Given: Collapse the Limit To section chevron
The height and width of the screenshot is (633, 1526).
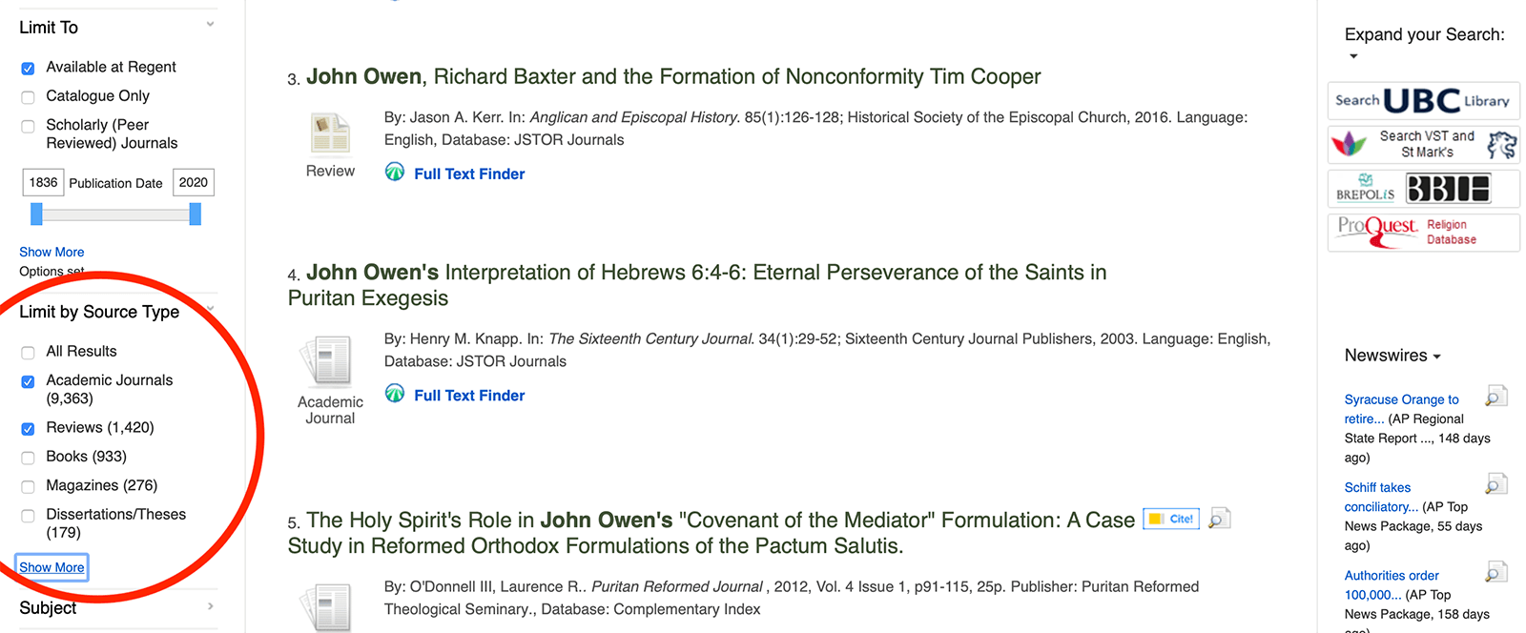Looking at the screenshot, I should pos(210,25).
